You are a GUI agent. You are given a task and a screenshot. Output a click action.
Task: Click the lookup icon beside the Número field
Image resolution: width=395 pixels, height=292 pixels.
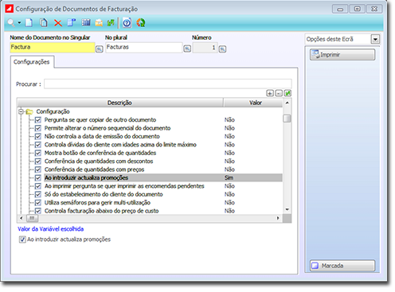point(222,49)
